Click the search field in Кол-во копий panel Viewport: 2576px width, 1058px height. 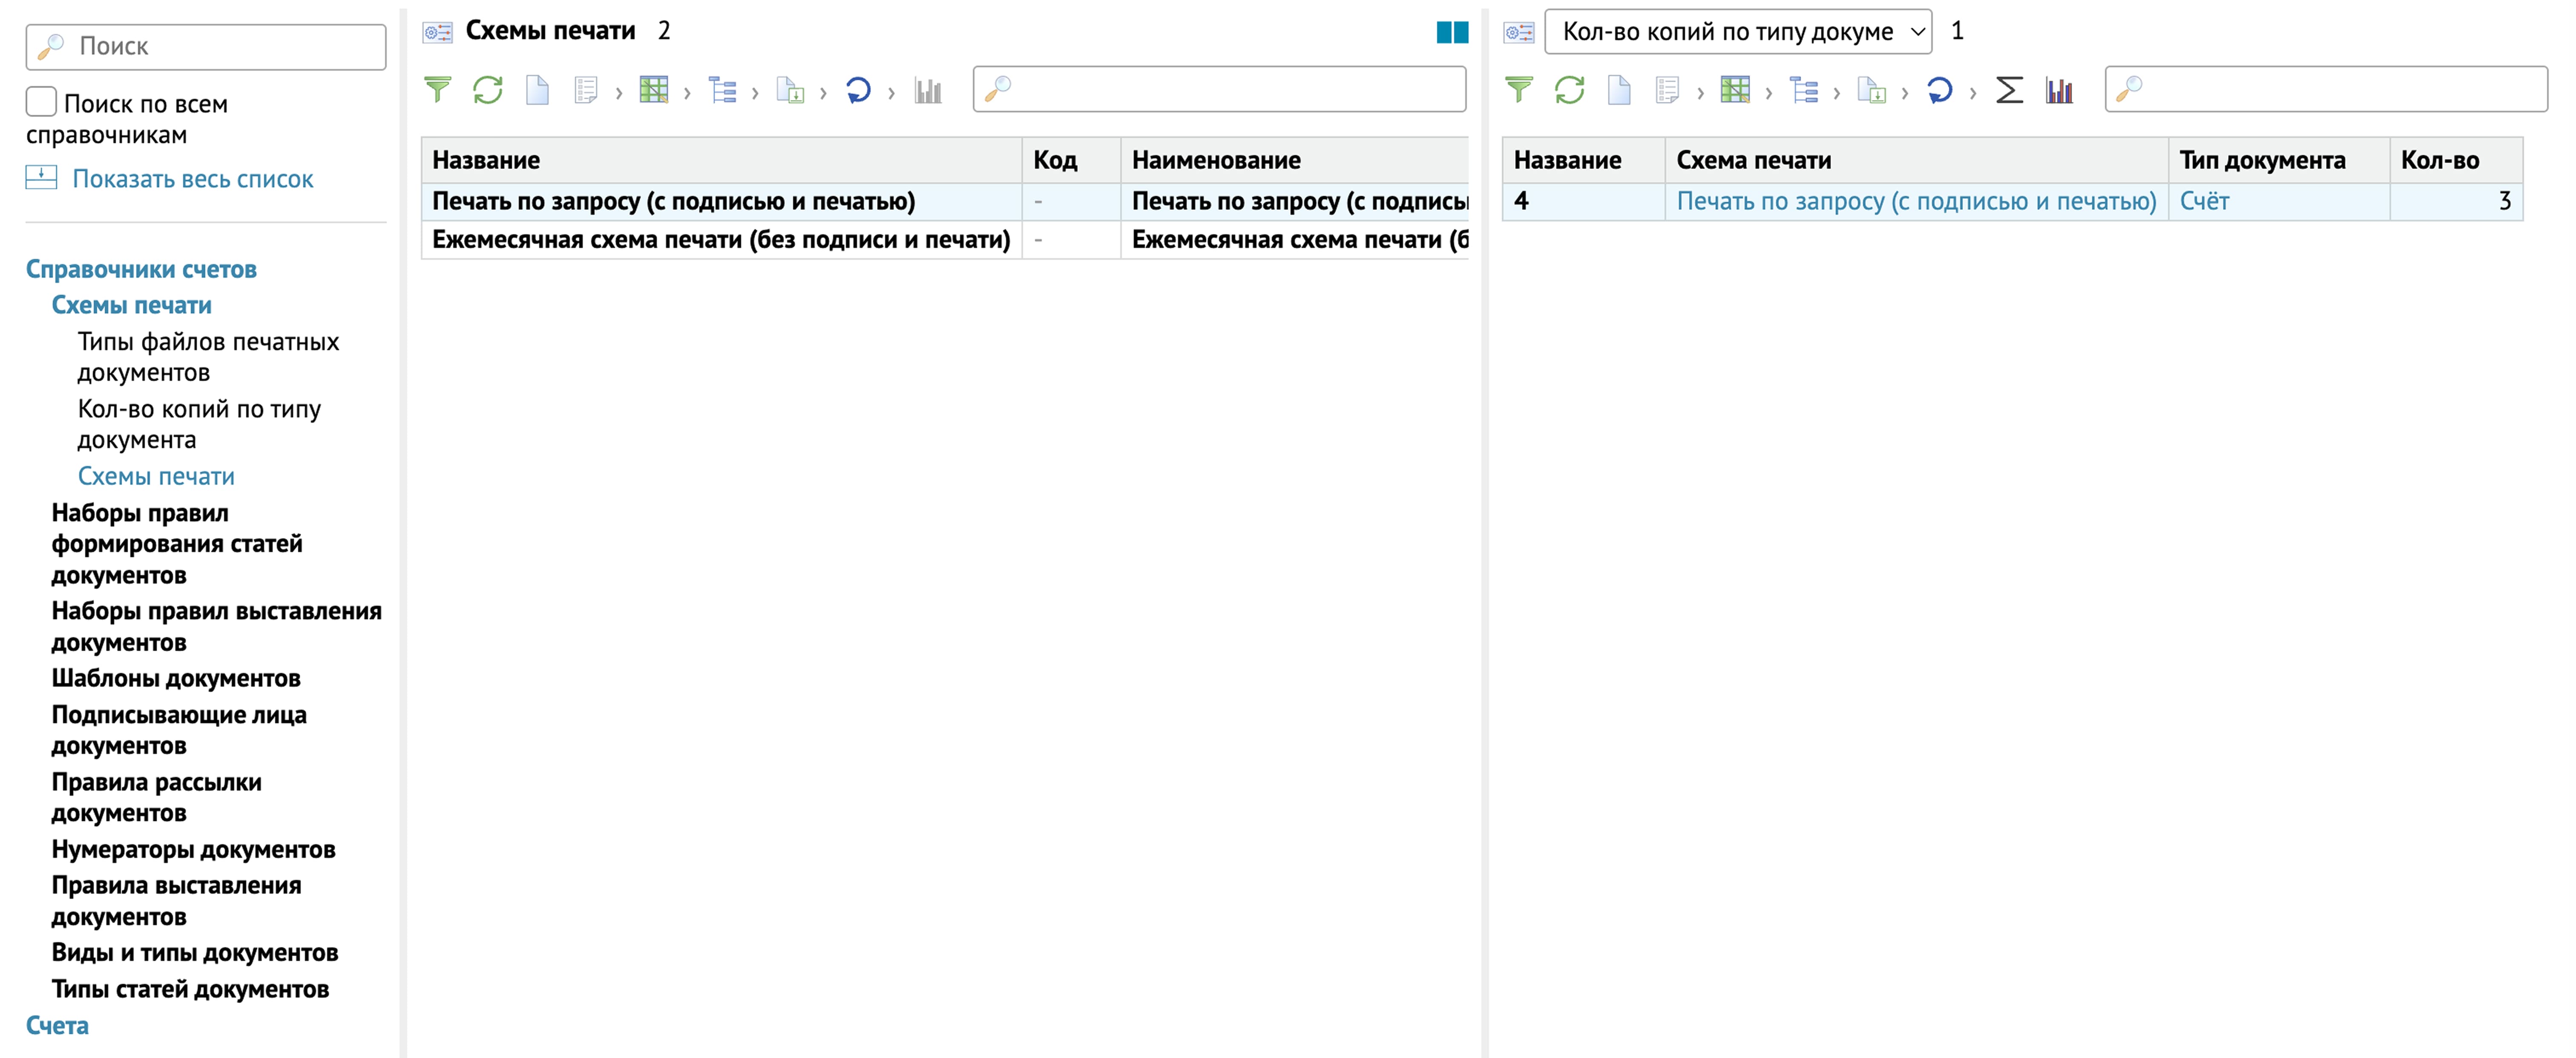click(x=2326, y=89)
